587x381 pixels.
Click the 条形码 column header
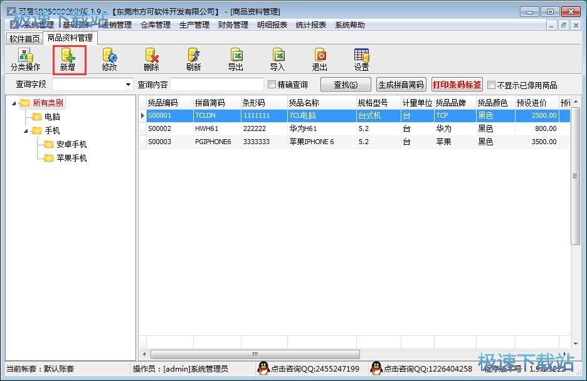(264, 102)
